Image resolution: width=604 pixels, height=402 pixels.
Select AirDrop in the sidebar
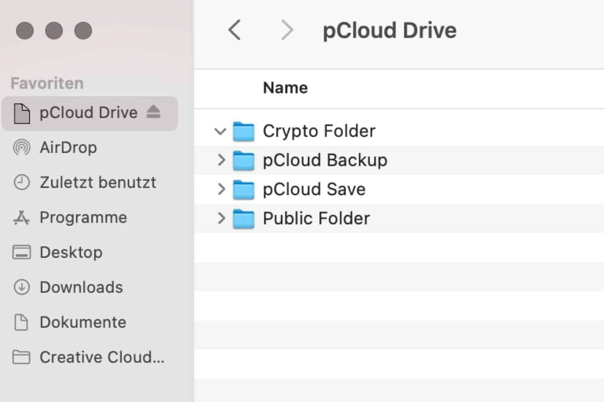click(68, 148)
